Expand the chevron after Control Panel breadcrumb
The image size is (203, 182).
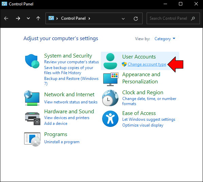(x=89, y=18)
